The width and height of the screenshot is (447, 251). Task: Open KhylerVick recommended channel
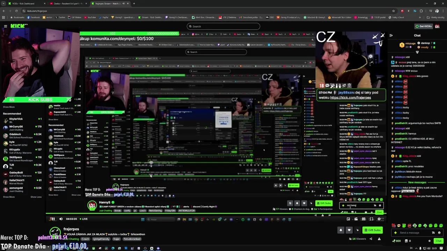click(22, 120)
